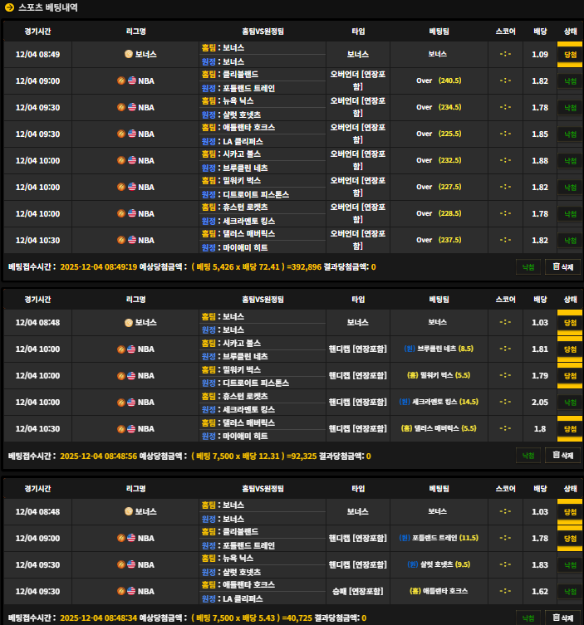The image size is (584, 625).
Task: Click basketball icon in the Over 240.5 row
Action: coord(121,81)
